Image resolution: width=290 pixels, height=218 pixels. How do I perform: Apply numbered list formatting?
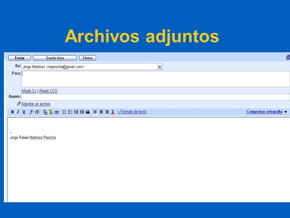point(65,112)
